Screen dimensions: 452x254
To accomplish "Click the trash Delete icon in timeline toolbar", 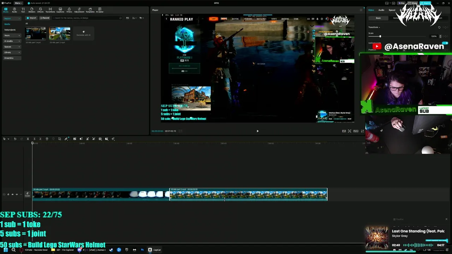I will coord(47,139).
